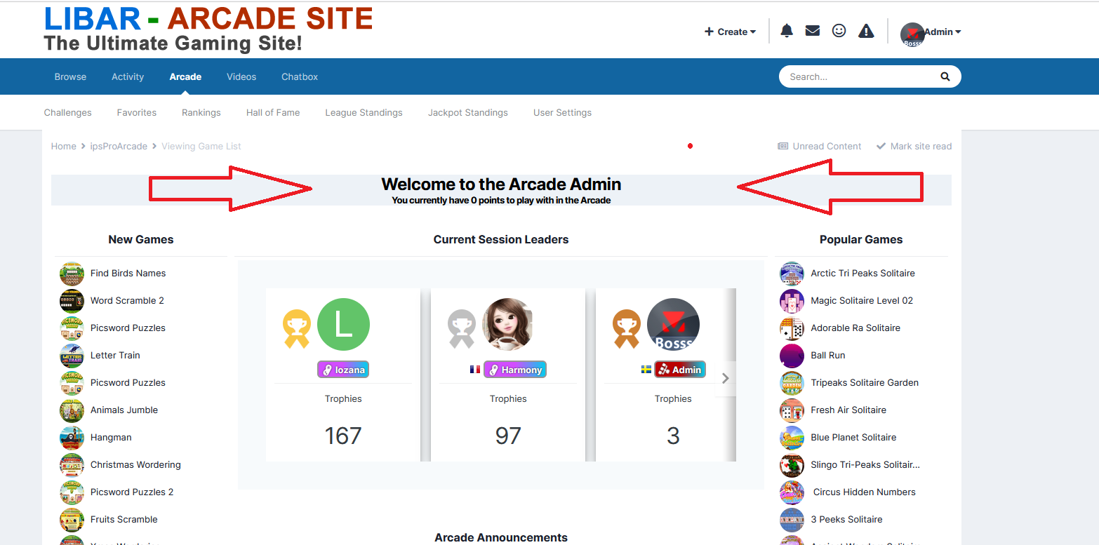Open the warning triangle reports icon
The image size is (1099, 545).
point(867,31)
